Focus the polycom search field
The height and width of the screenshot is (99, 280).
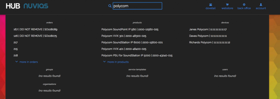pos(137,6)
